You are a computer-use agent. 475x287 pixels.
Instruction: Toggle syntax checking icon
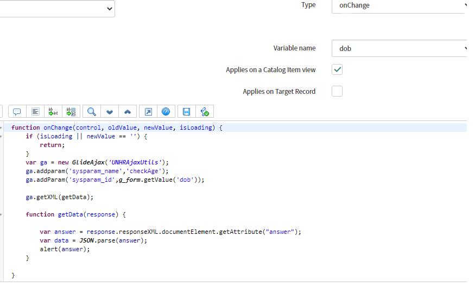205,112
